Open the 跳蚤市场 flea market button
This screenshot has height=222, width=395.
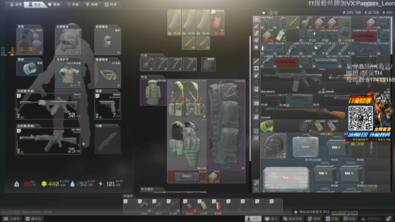[x=292, y=219]
